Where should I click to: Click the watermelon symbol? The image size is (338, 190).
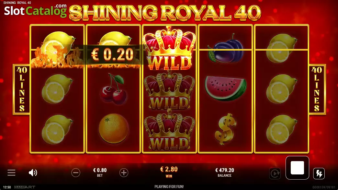(225, 88)
